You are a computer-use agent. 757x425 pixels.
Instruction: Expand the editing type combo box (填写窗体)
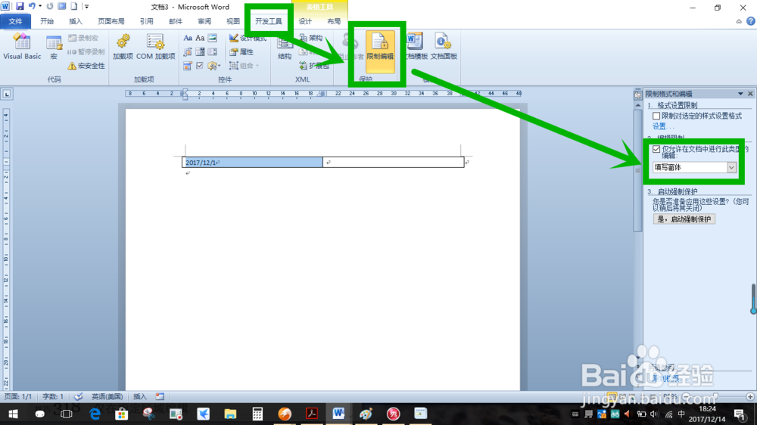pos(731,167)
